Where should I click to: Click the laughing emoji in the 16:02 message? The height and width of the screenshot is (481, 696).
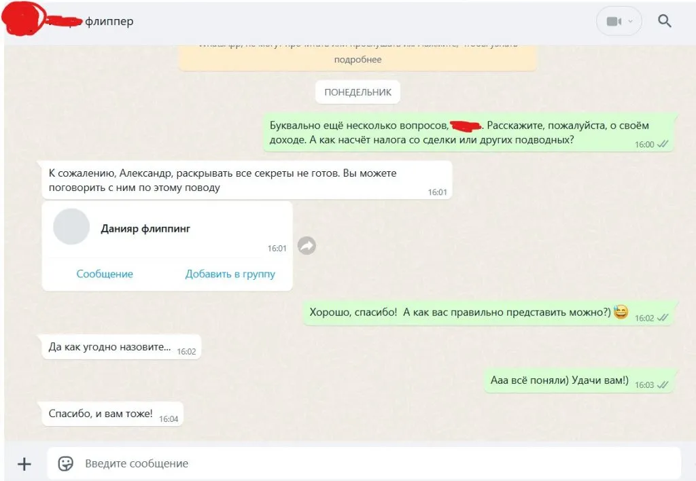(621, 312)
